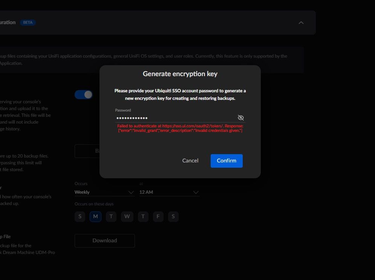Select Sunday, the first S day button
This screenshot has width=375, height=280.
tap(80, 216)
